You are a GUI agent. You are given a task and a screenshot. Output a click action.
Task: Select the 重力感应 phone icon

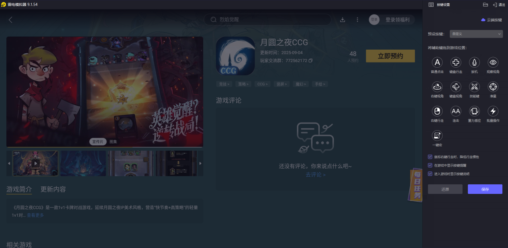pos(474,111)
